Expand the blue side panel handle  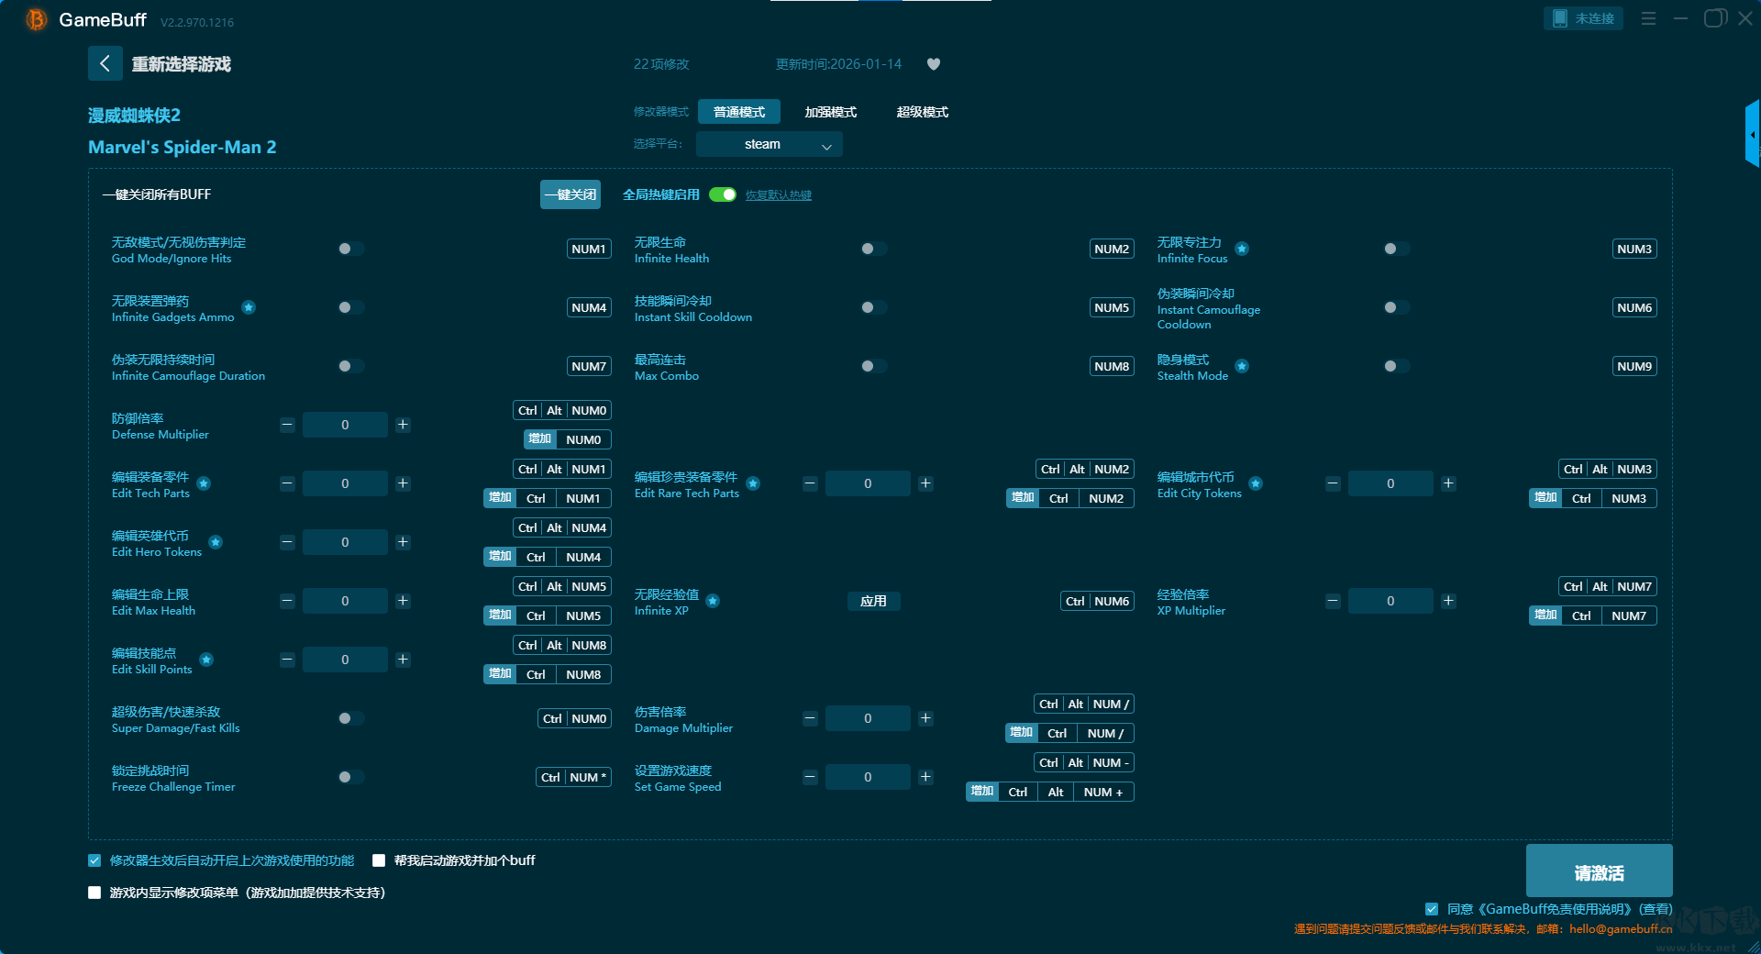[x=1752, y=134]
